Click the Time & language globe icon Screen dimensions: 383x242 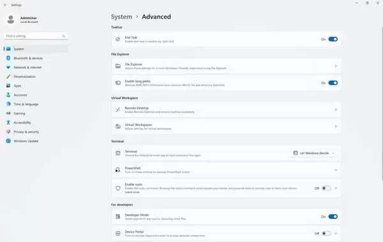8,104
